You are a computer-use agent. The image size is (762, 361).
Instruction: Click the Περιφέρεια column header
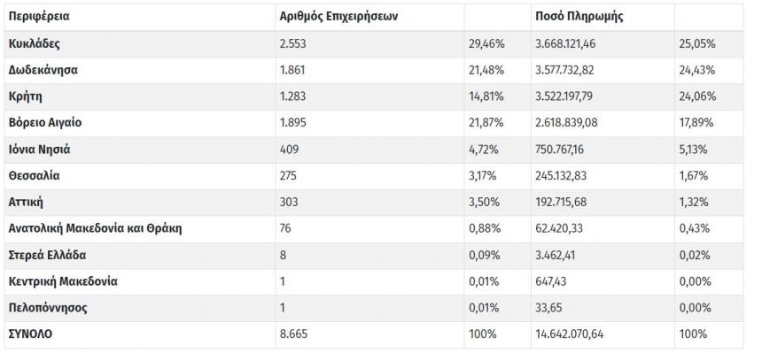pyautogui.click(x=39, y=17)
